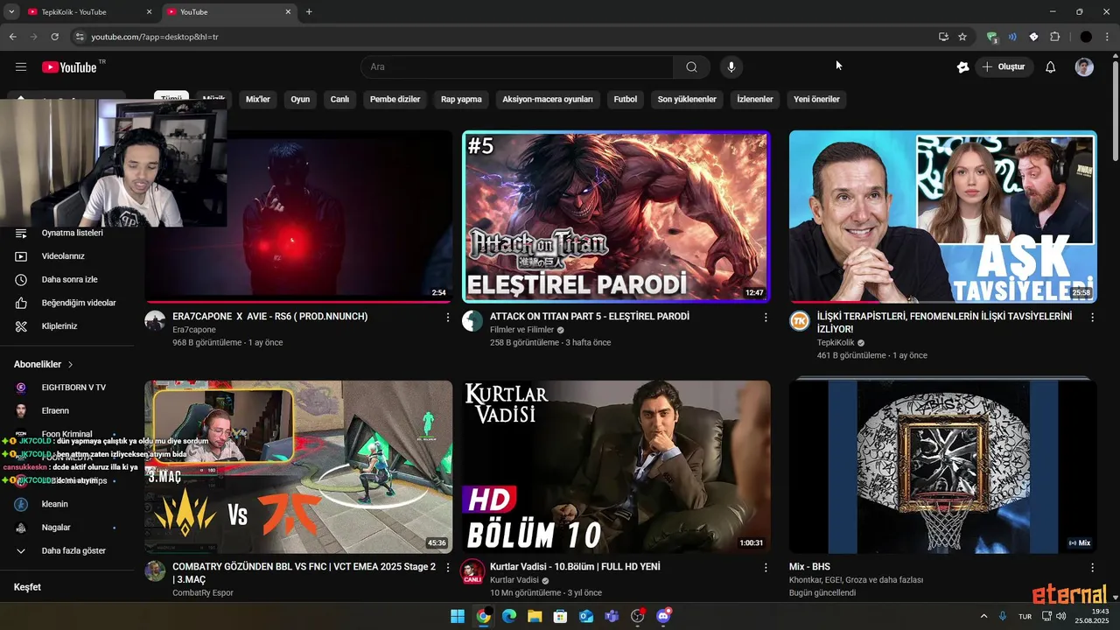Bookmark this page with the star
The width and height of the screenshot is (1120, 630).
962,37
